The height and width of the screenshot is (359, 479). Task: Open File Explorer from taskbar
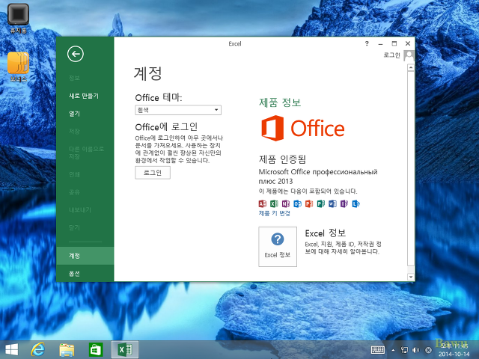click(x=67, y=349)
